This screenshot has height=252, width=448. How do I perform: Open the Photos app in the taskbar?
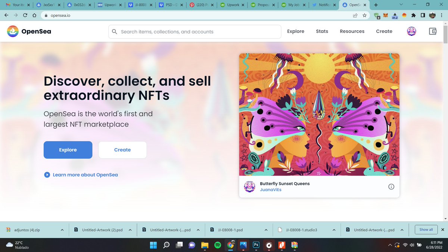pyautogui.click(x=243, y=245)
